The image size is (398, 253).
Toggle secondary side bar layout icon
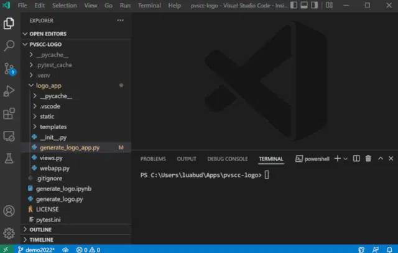click(x=314, y=5)
